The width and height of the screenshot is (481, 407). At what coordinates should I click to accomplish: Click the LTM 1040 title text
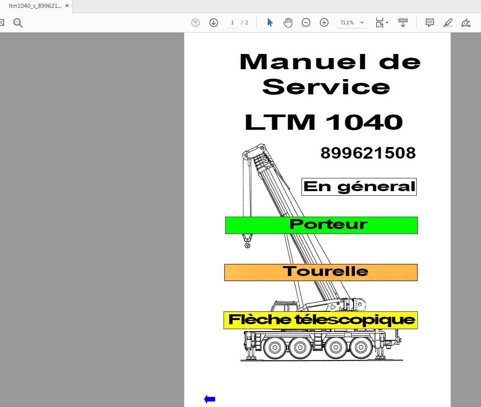click(324, 122)
